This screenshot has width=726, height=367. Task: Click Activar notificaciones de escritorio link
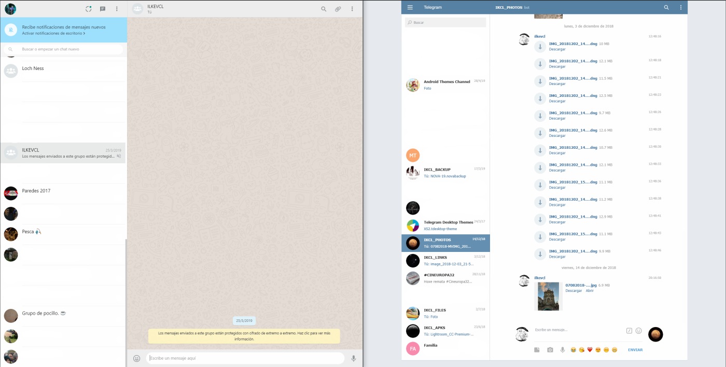coord(53,33)
